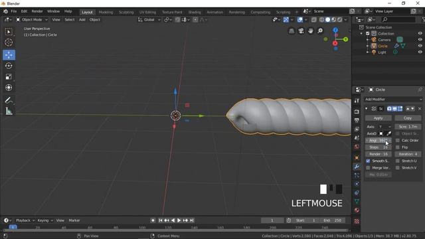
Task: Select the Transform tool
Action: click(9, 88)
